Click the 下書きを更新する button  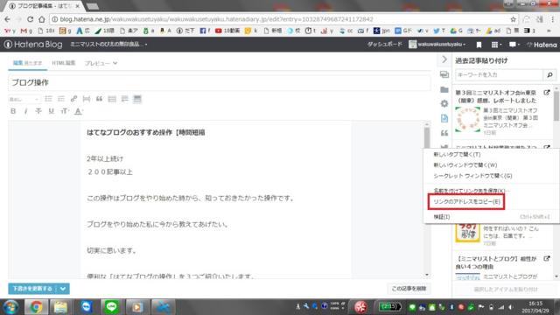pyautogui.click(x=32, y=289)
